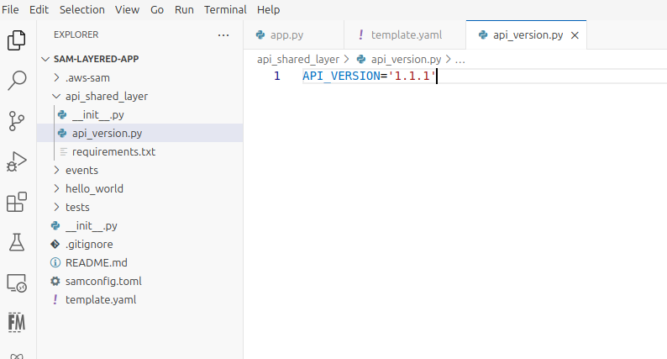Open the Selection menu

(x=82, y=9)
